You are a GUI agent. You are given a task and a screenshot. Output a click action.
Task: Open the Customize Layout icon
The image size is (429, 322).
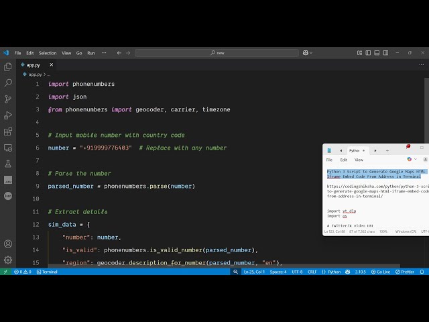pos(359,53)
